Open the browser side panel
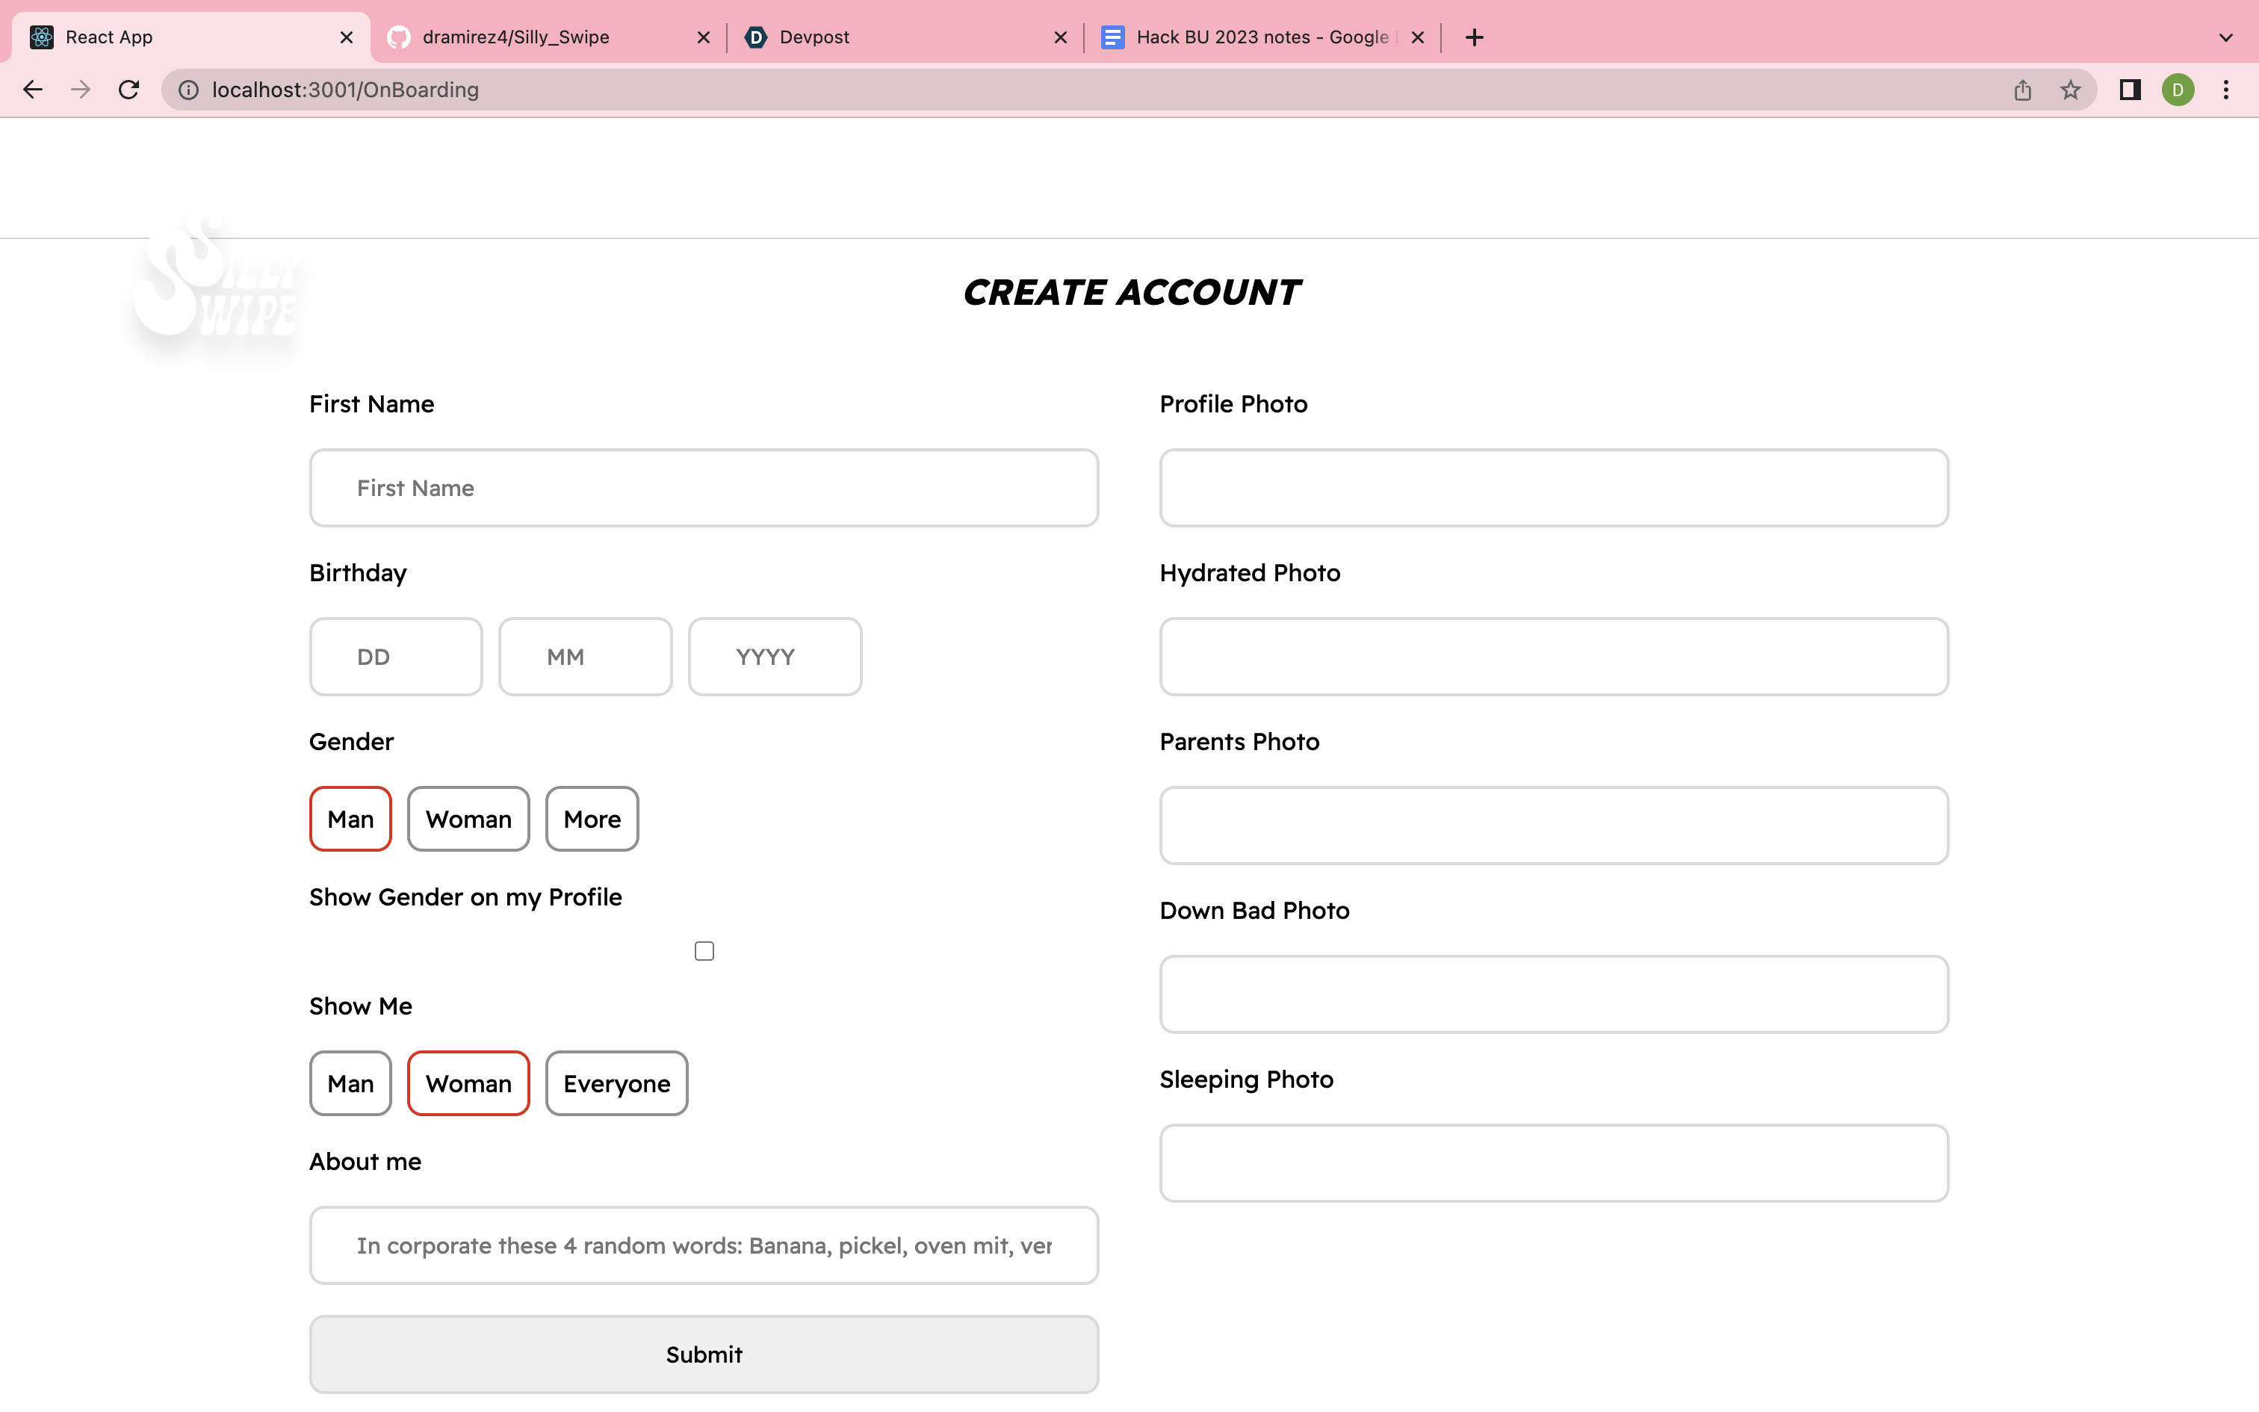Screen dimensions: 2259x1412 [x=2129, y=90]
